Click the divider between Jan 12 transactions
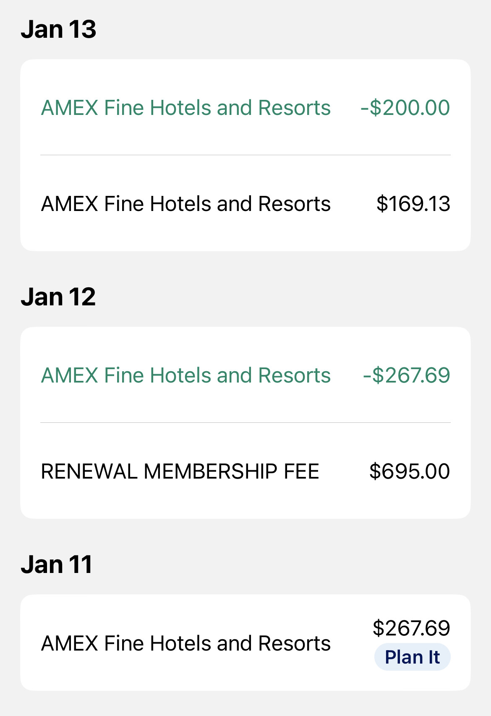 245,423
